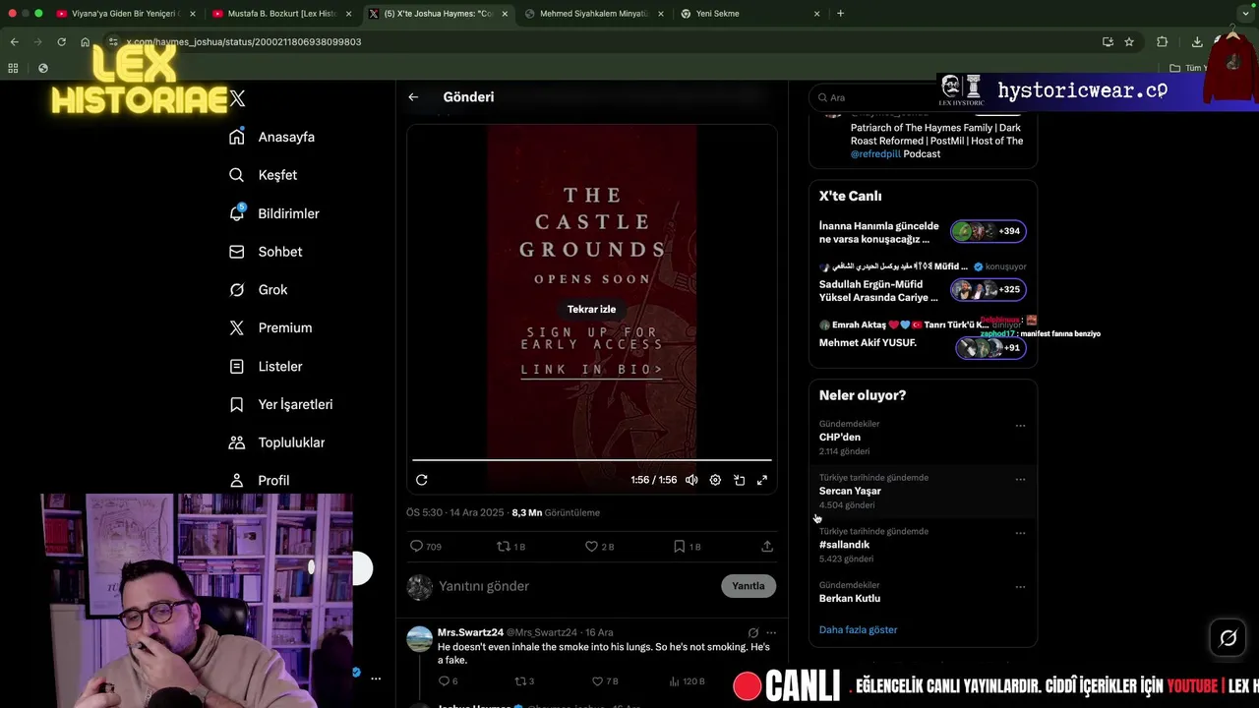1259x708 pixels.
Task: Click the Ara search field
Action: [923, 97]
